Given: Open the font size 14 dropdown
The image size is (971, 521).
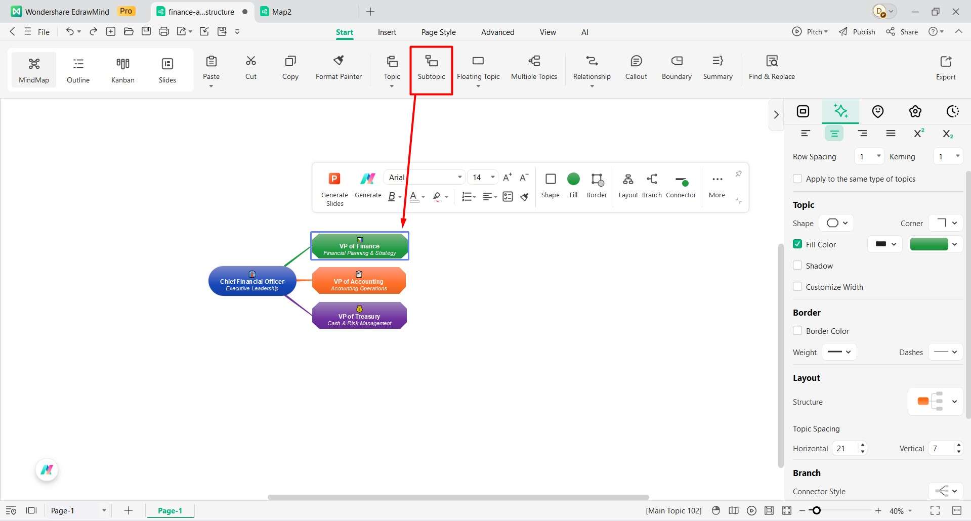Looking at the screenshot, I should 483,177.
